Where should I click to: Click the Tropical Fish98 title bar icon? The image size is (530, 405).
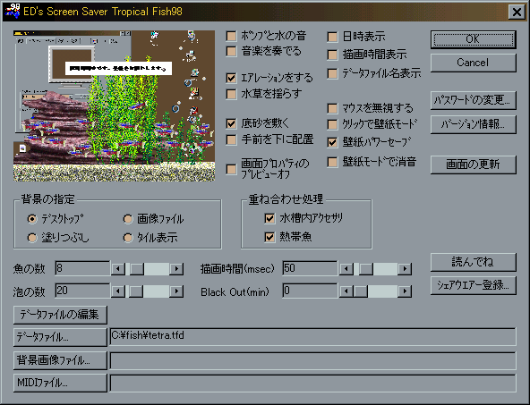coord(13,11)
